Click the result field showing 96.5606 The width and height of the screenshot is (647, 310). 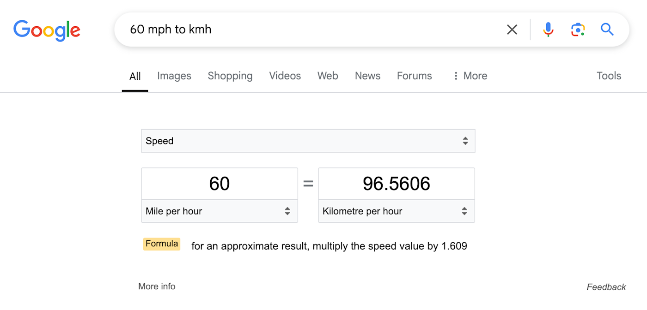(397, 184)
